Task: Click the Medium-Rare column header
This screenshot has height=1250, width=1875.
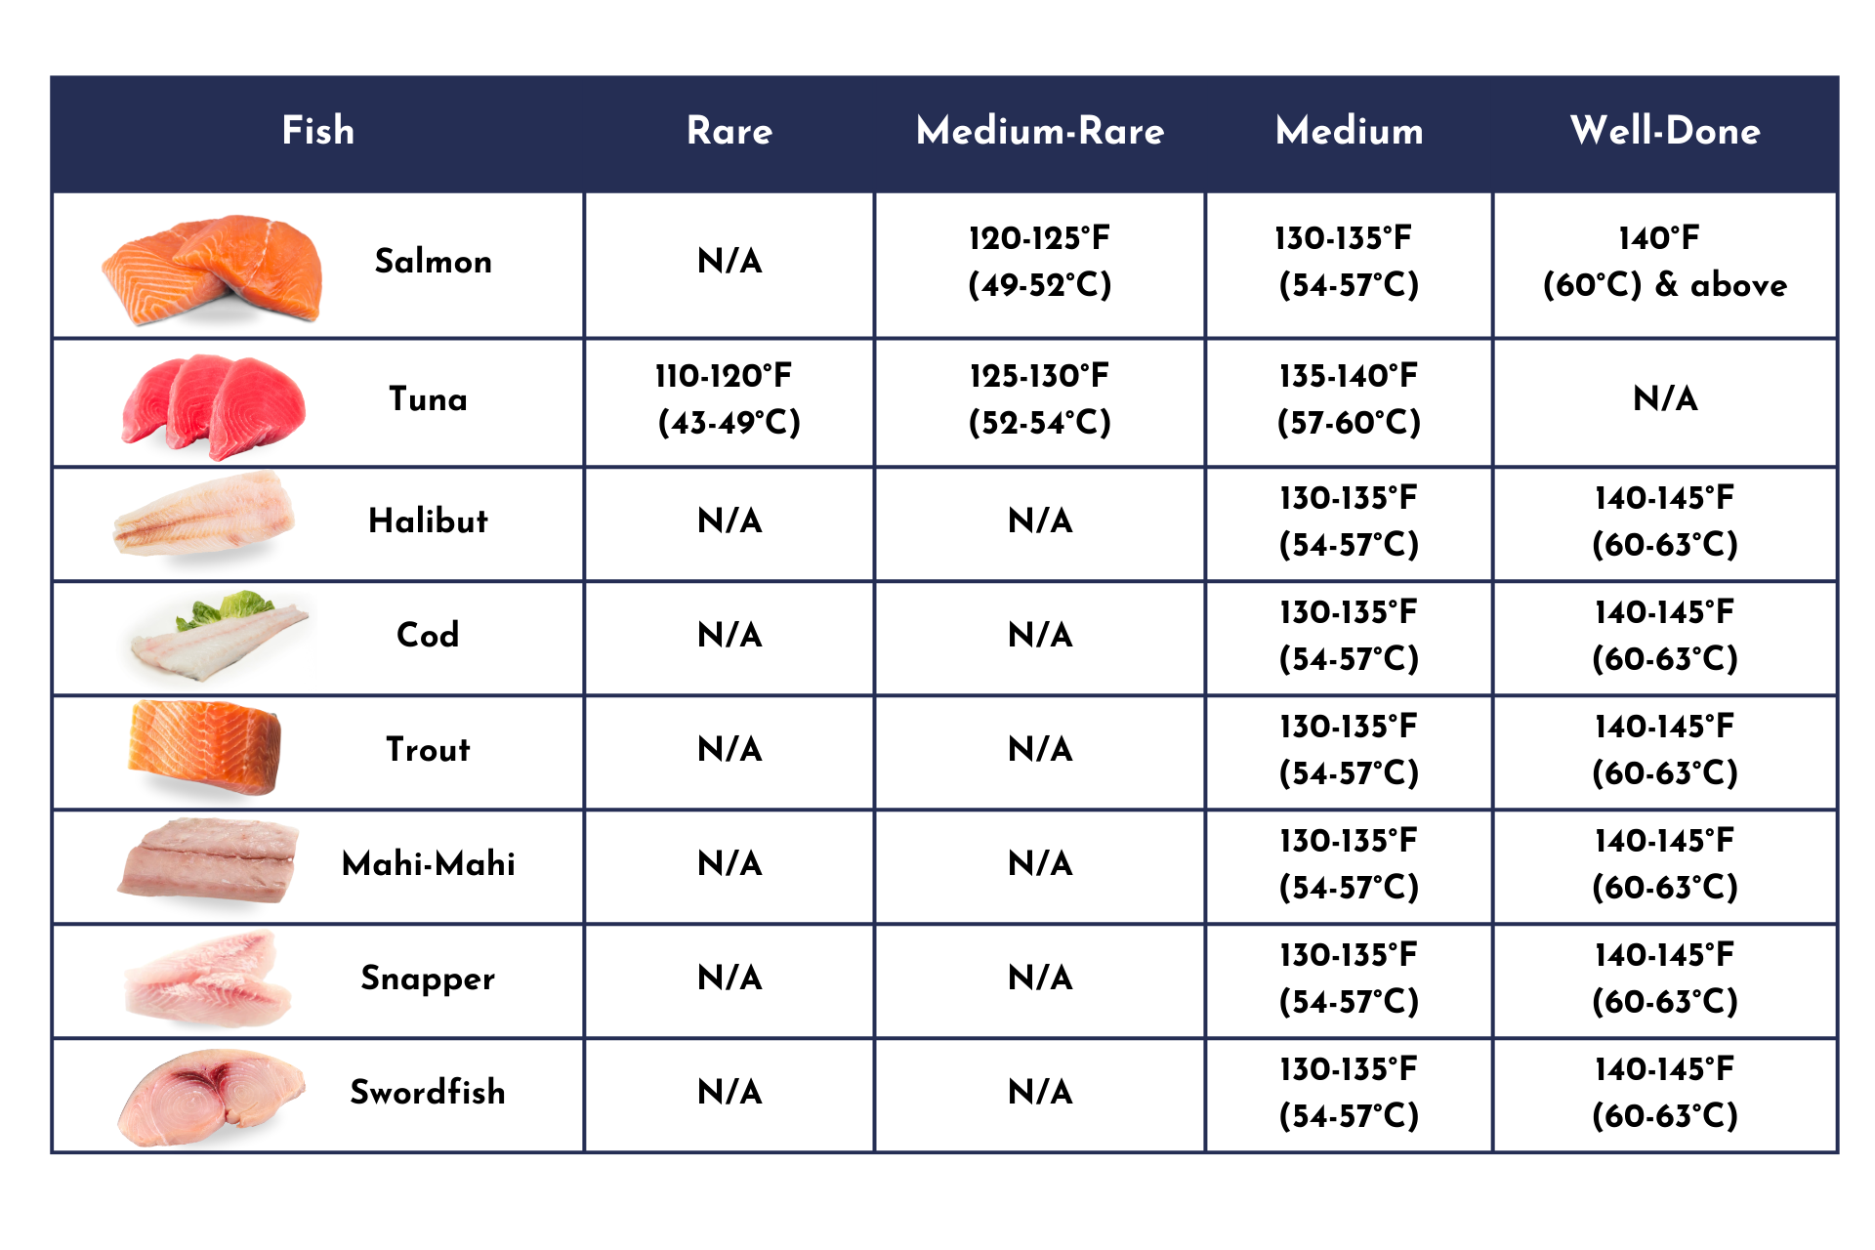Action: point(1040,131)
